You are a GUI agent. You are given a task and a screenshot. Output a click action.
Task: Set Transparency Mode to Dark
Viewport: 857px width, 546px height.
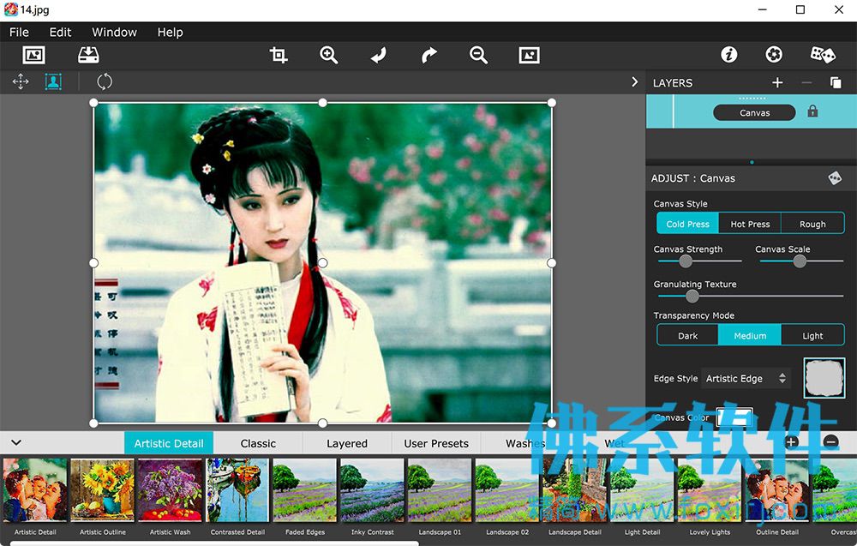[687, 336]
